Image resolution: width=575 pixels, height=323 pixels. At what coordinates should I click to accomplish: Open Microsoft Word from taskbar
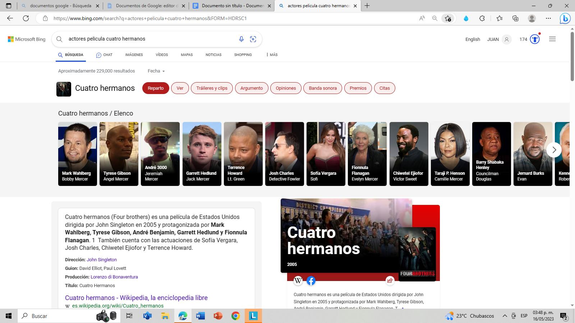pyautogui.click(x=200, y=316)
